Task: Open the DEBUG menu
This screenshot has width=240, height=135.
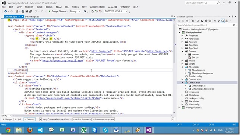Action: (49, 7)
